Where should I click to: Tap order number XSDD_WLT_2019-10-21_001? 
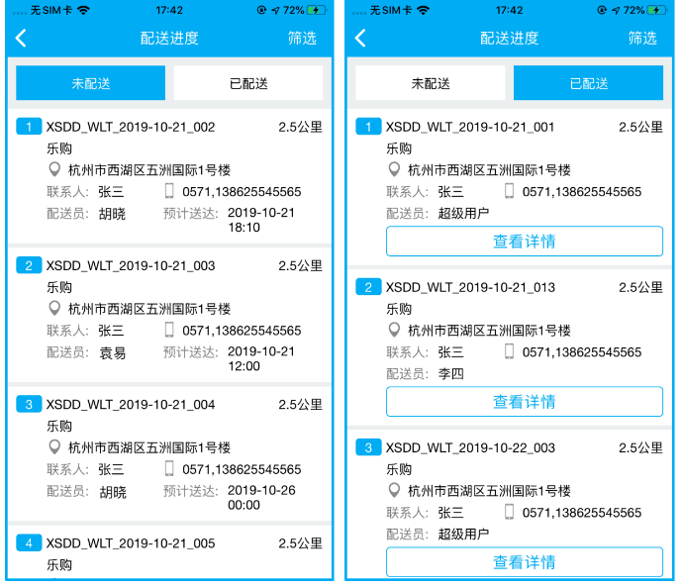point(470,127)
